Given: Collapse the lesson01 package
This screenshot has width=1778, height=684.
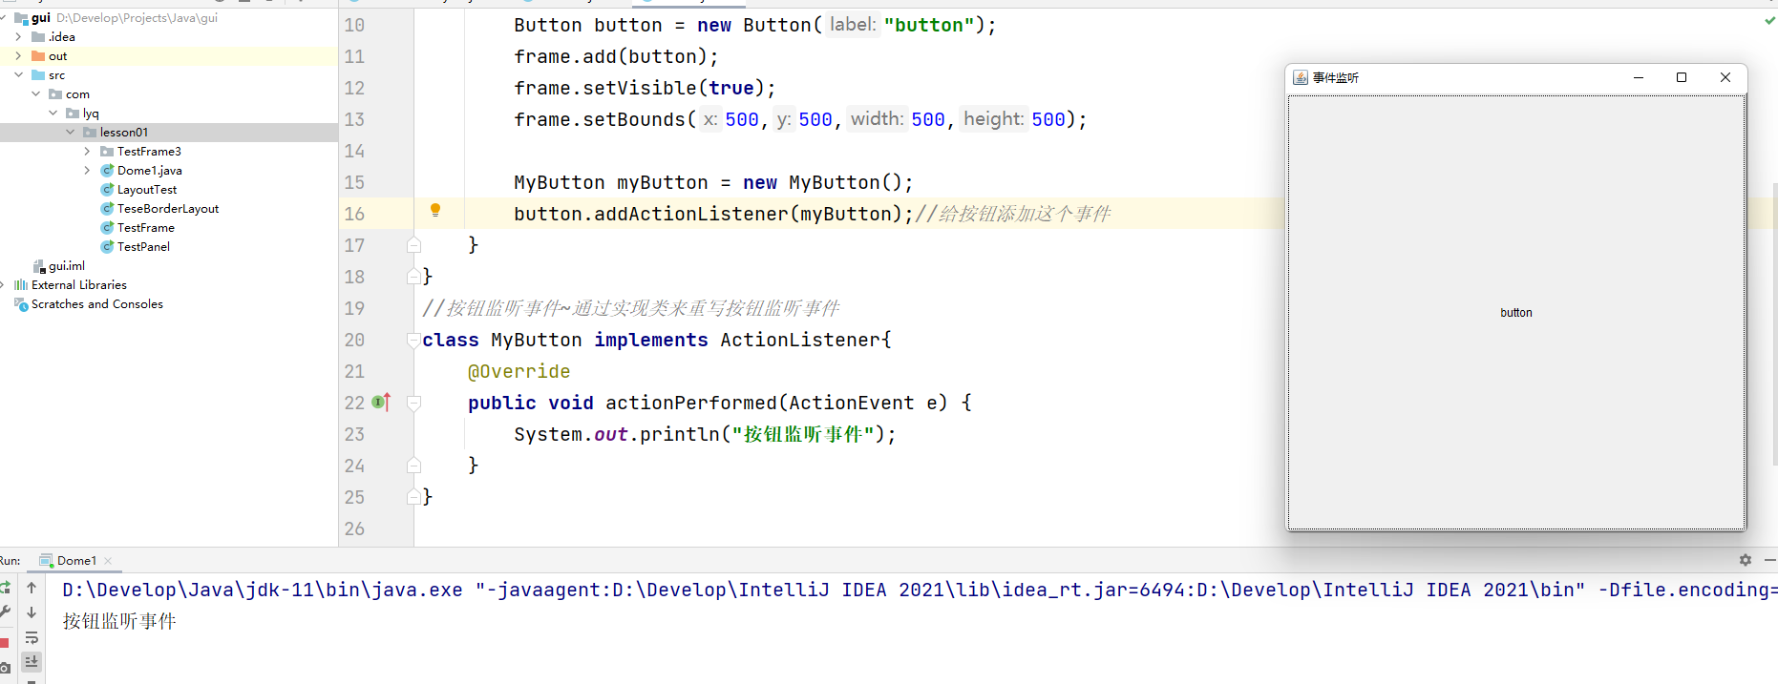Looking at the screenshot, I should tap(70, 132).
